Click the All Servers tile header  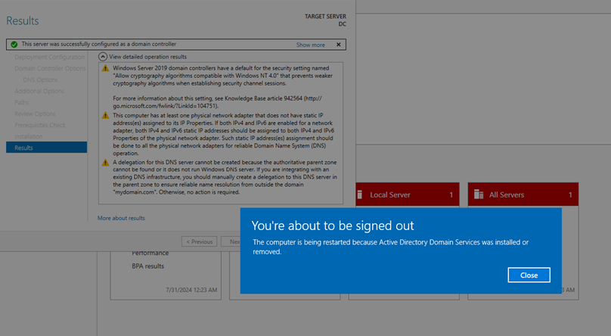pos(523,194)
